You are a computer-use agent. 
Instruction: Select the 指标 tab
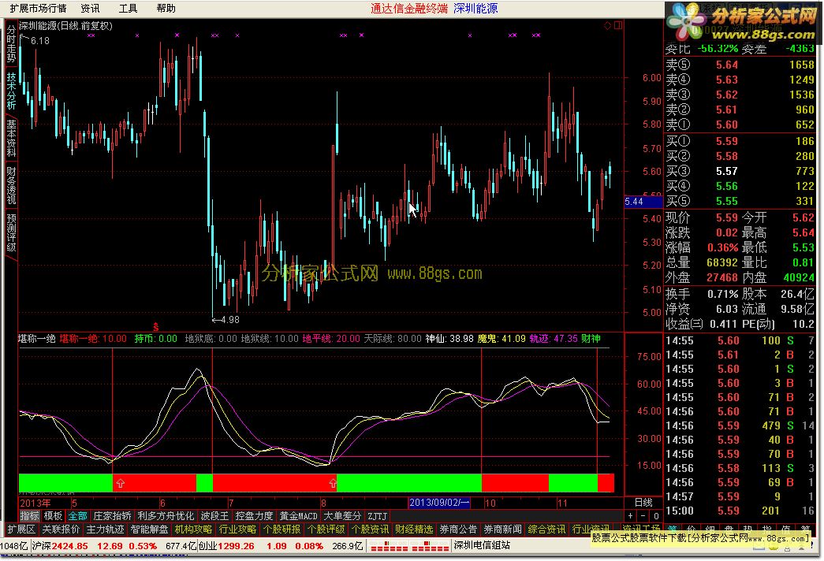point(29,516)
